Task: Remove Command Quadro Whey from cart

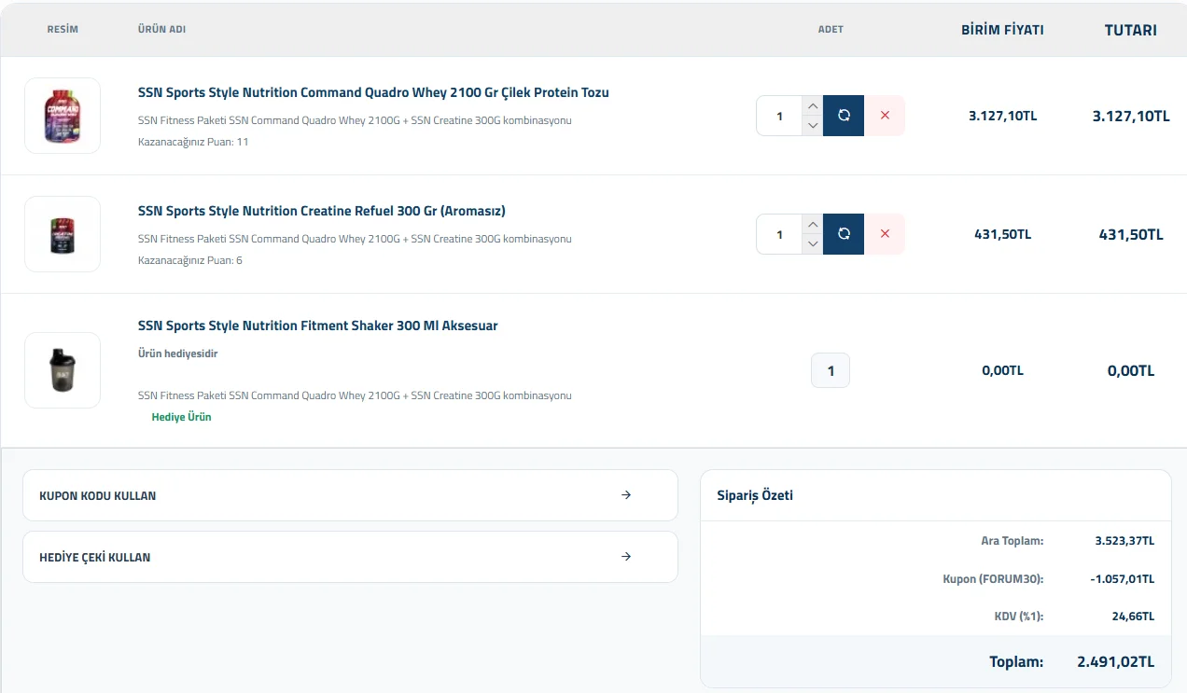Action: pyautogui.click(x=885, y=116)
